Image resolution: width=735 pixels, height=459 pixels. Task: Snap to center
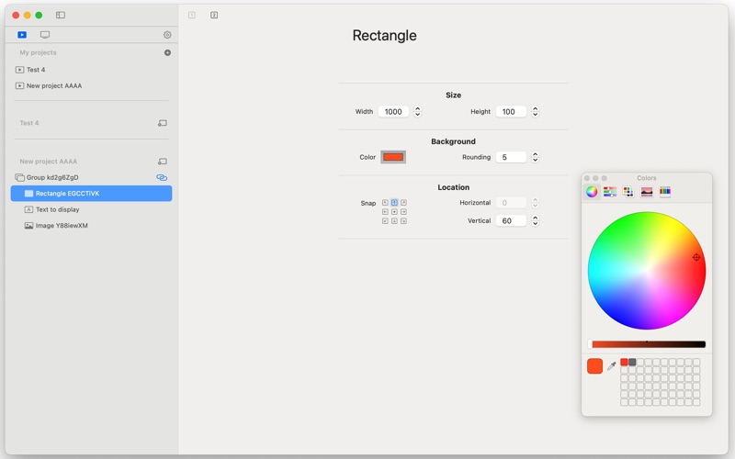tap(394, 212)
